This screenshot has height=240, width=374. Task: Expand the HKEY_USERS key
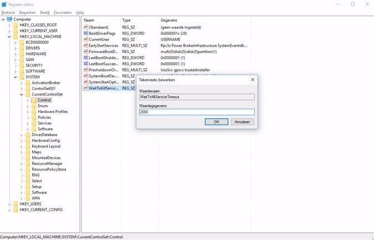[x=9, y=204]
